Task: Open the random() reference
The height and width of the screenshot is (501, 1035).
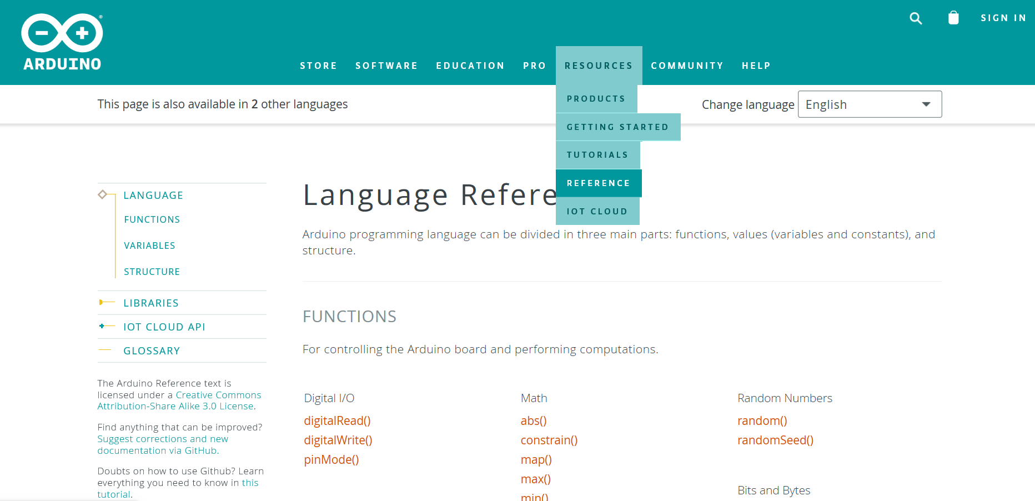Action: click(762, 421)
